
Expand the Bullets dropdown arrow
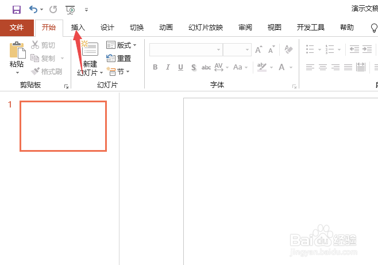(x=319, y=49)
